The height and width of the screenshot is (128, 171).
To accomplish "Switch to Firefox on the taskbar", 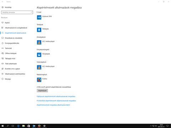I will point(39,126).
